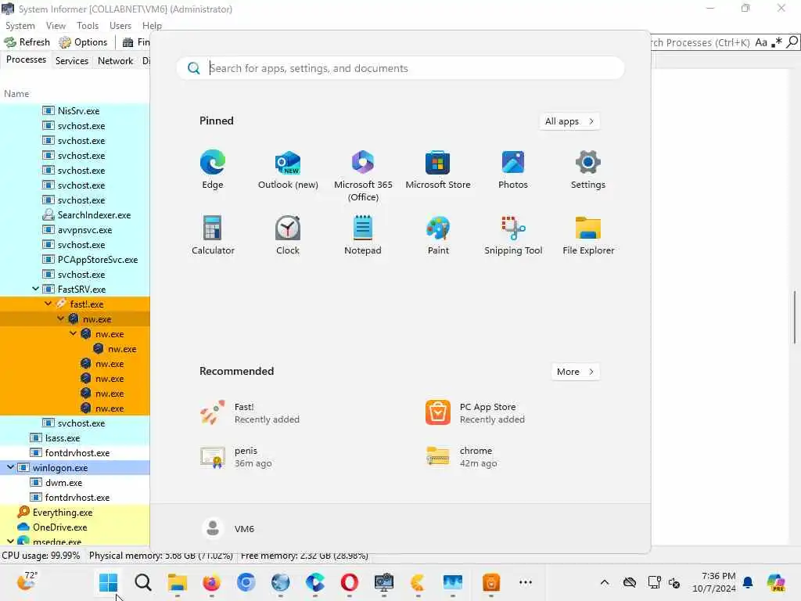Viewport: 801px width, 601px height.
Task: Open the Tools menu
Action: tap(88, 26)
